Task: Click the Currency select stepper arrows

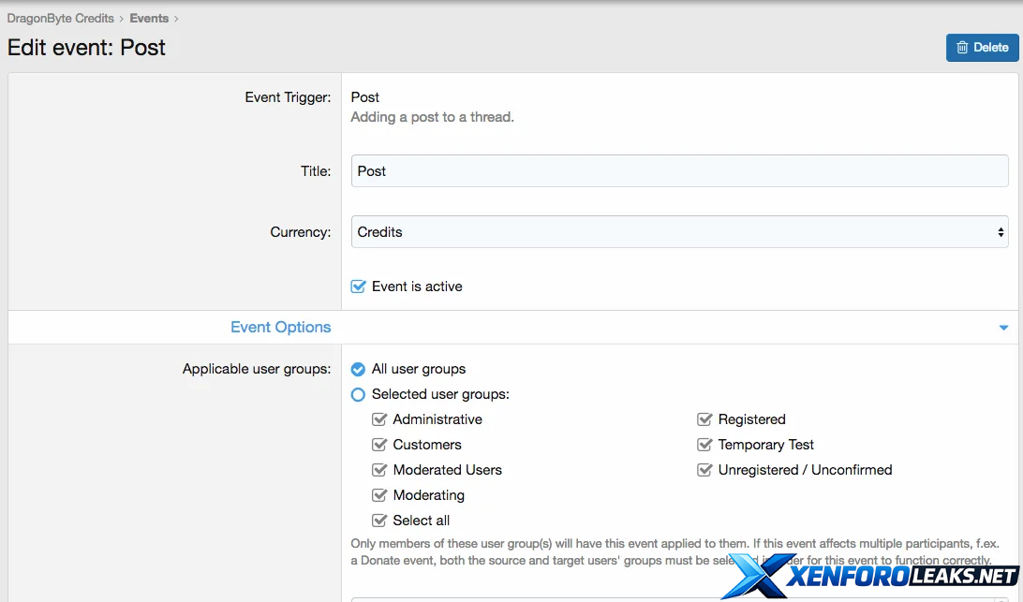Action: tap(1001, 232)
